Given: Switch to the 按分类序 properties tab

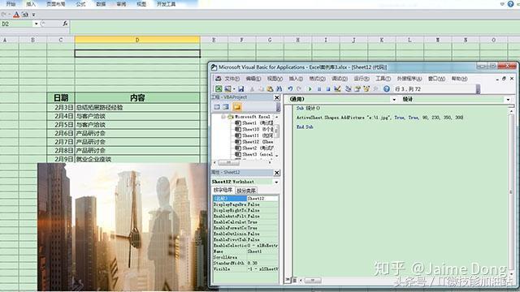Looking at the screenshot, I should (x=246, y=191).
